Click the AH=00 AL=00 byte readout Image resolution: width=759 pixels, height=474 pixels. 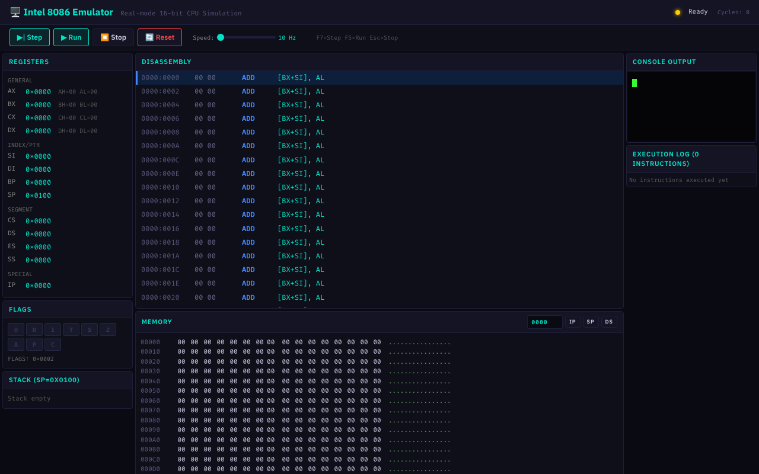pyautogui.click(x=78, y=92)
